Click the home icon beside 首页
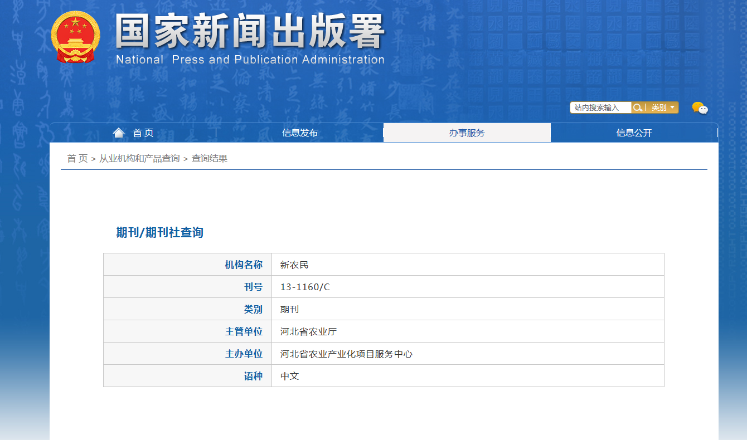The height and width of the screenshot is (440, 747). (x=119, y=131)
